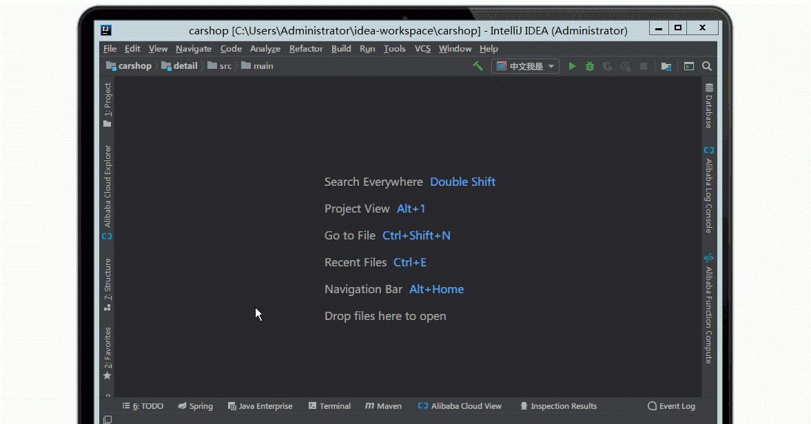The height and width of the screenshot is (424, 811).
Task: Open the Window menu
Action: click(x=455, y=49)
